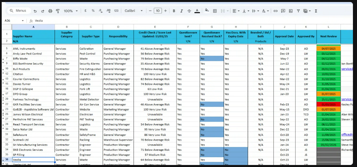Viewport: 357px width, 167px height.
Task: Click the select-all corner box
Action: (7, 27)
